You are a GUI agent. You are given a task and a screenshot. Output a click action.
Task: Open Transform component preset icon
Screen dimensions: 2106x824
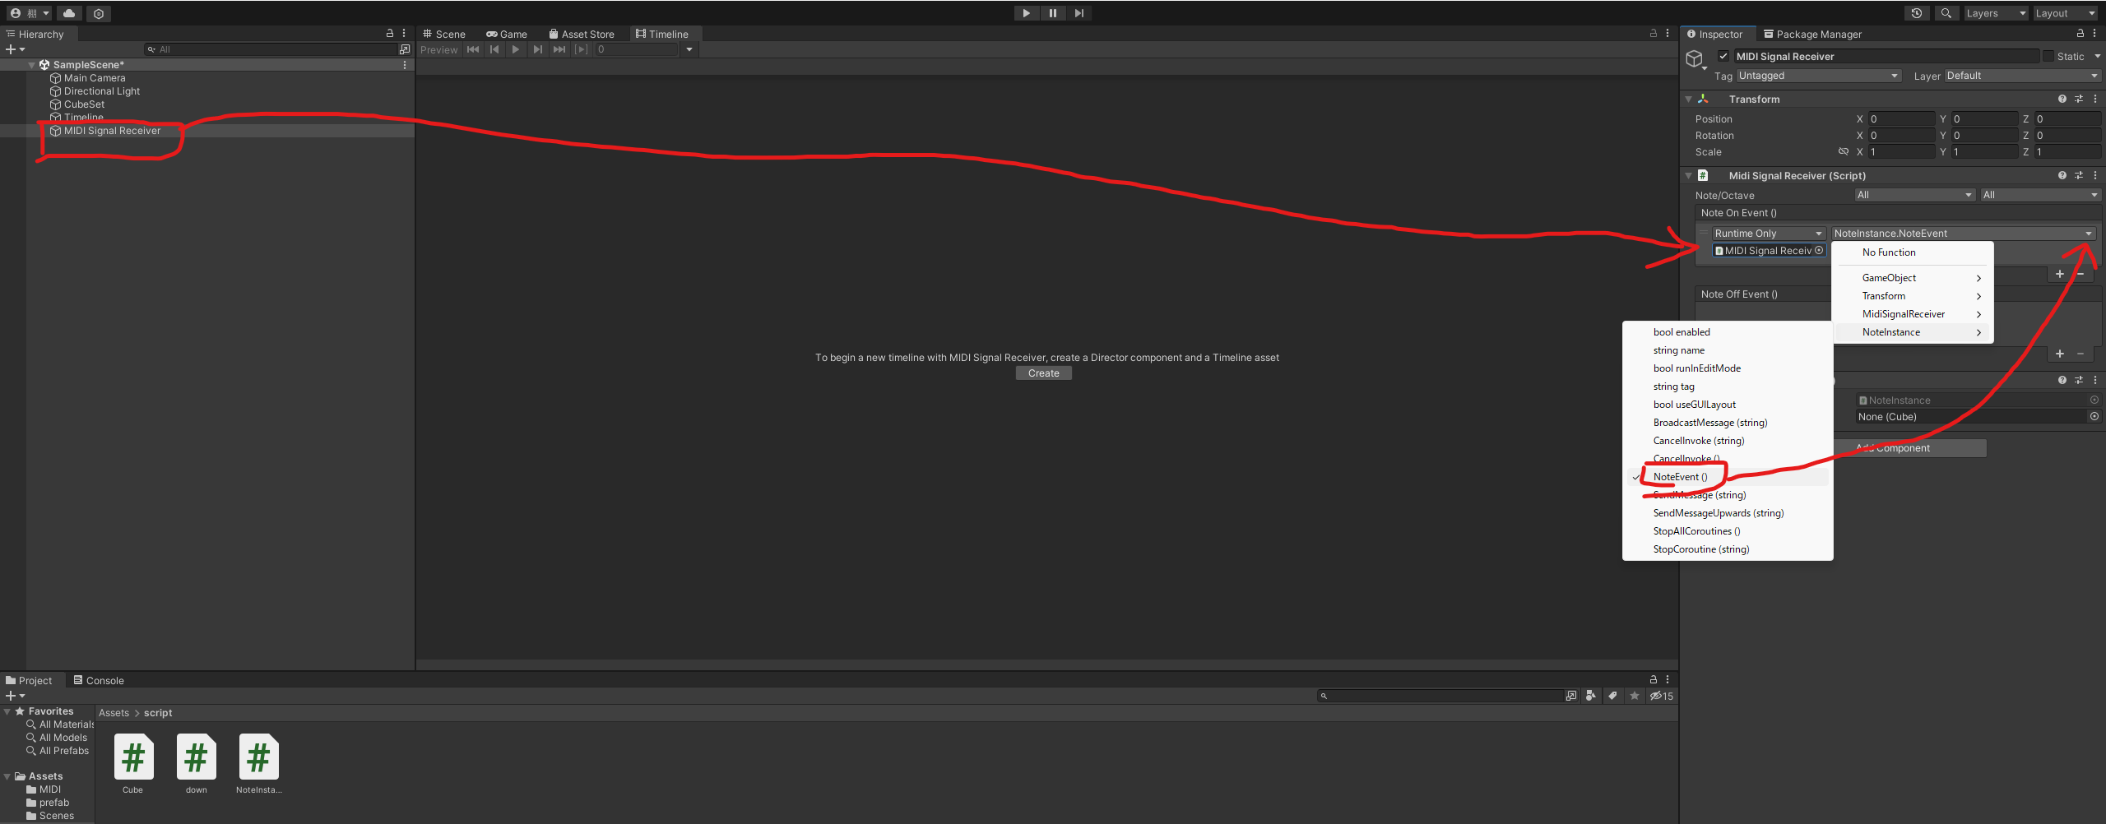tap(2078, 99)
